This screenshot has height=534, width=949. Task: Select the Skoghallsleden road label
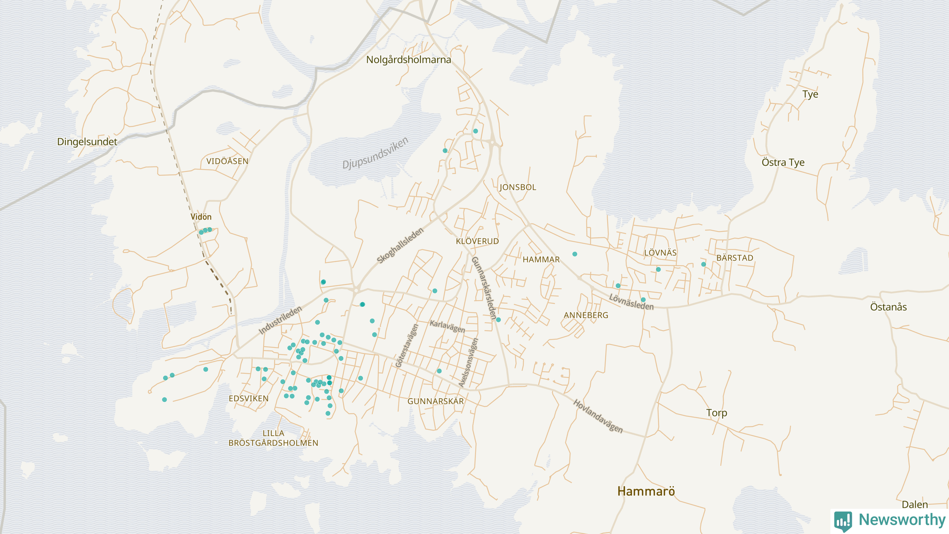tap(400, 245)
